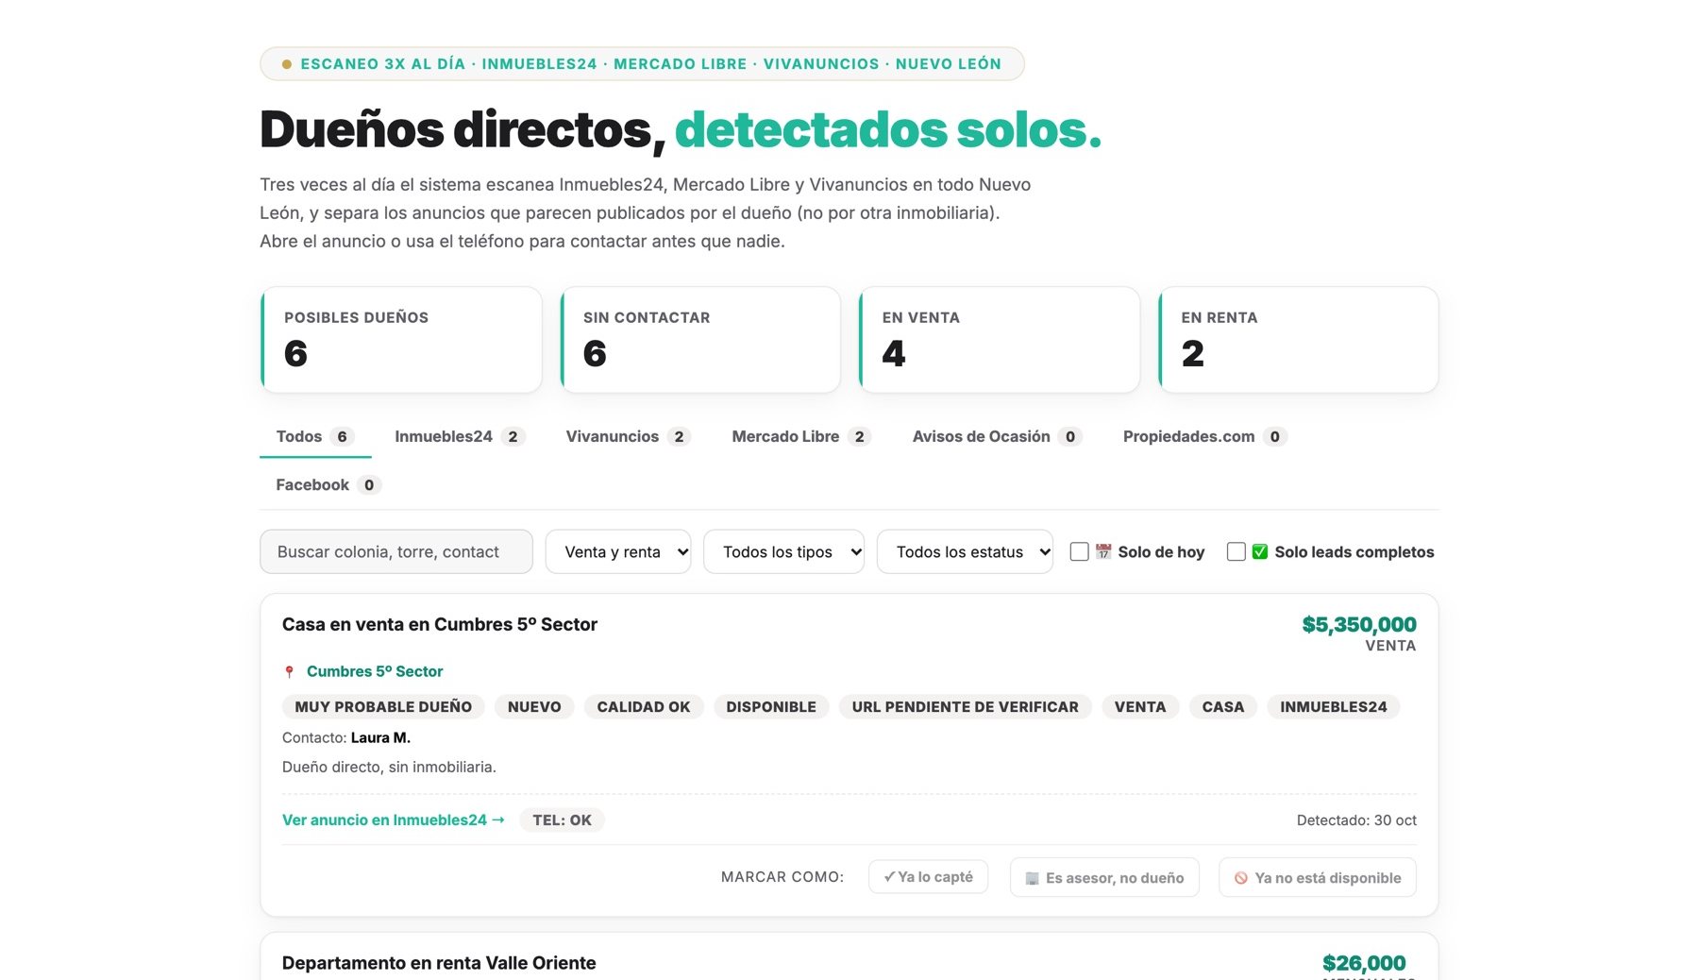The image size is (1699, 980).
Task: Switch to the Propiedades.com tab
Action: tap(1204, 436)
